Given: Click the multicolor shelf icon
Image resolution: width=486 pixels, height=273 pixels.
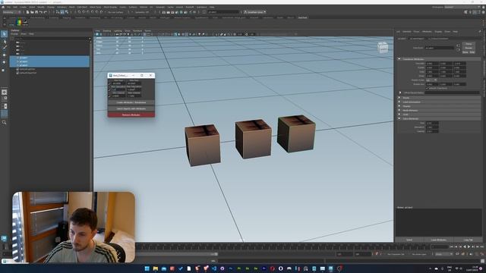Looking at the screenshot, I should tap(19, 22).
